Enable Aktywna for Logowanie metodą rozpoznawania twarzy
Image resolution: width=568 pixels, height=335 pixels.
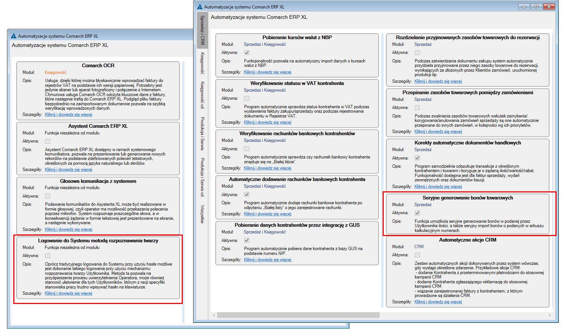[x=48, y=256]
